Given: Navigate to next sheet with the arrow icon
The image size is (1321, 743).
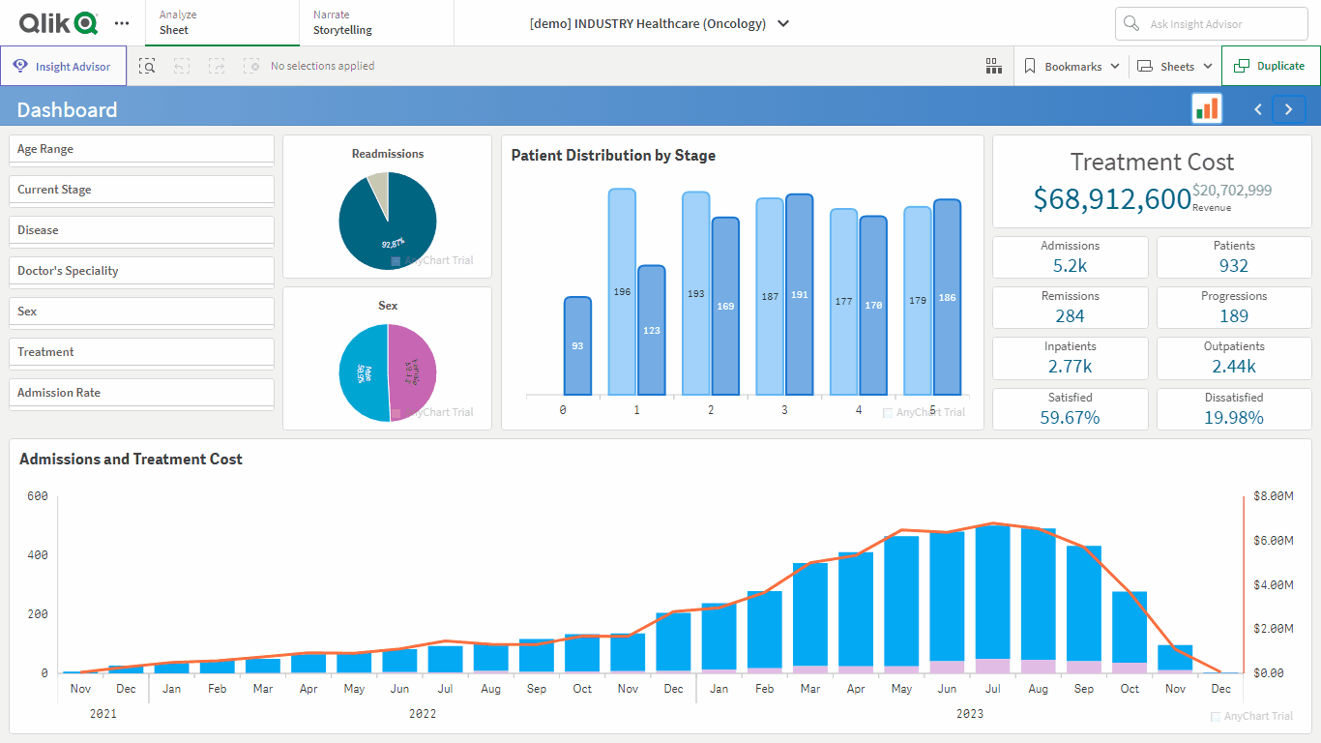Looking at the screenshot, I should [x=1288, y=109].
